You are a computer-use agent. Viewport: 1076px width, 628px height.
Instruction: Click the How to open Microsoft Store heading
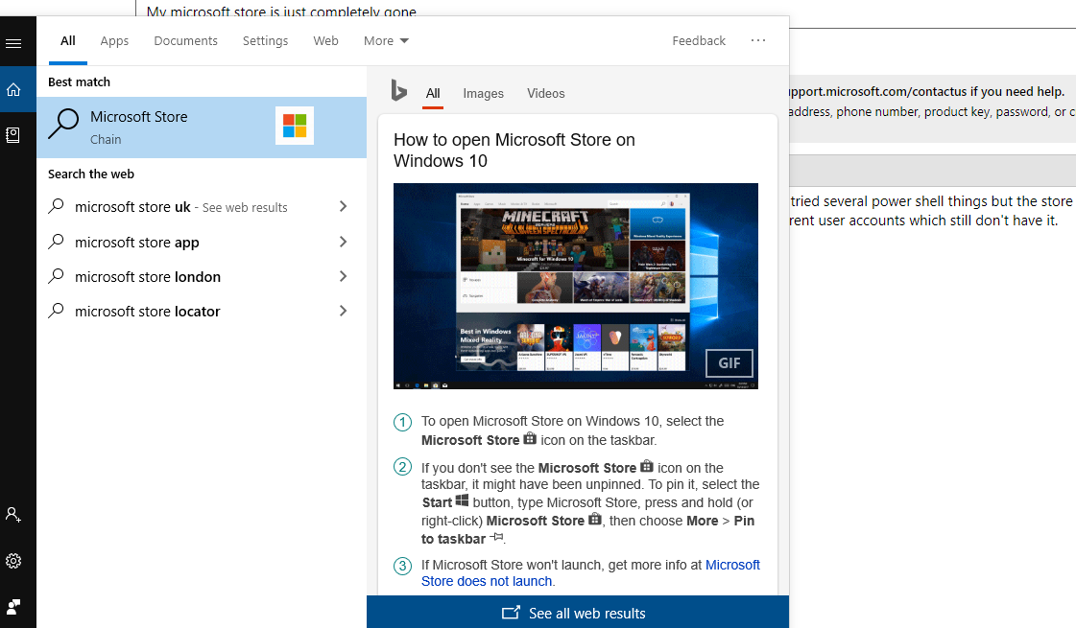pos(514,151)
